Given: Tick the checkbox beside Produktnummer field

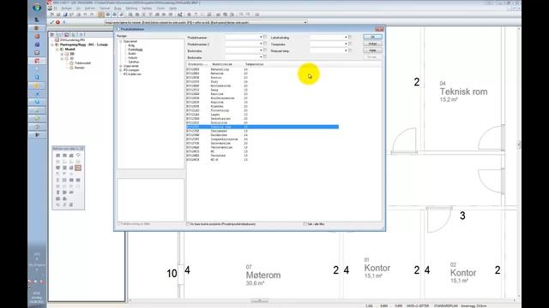Looking at the screenshot, I should coord(265,37).
